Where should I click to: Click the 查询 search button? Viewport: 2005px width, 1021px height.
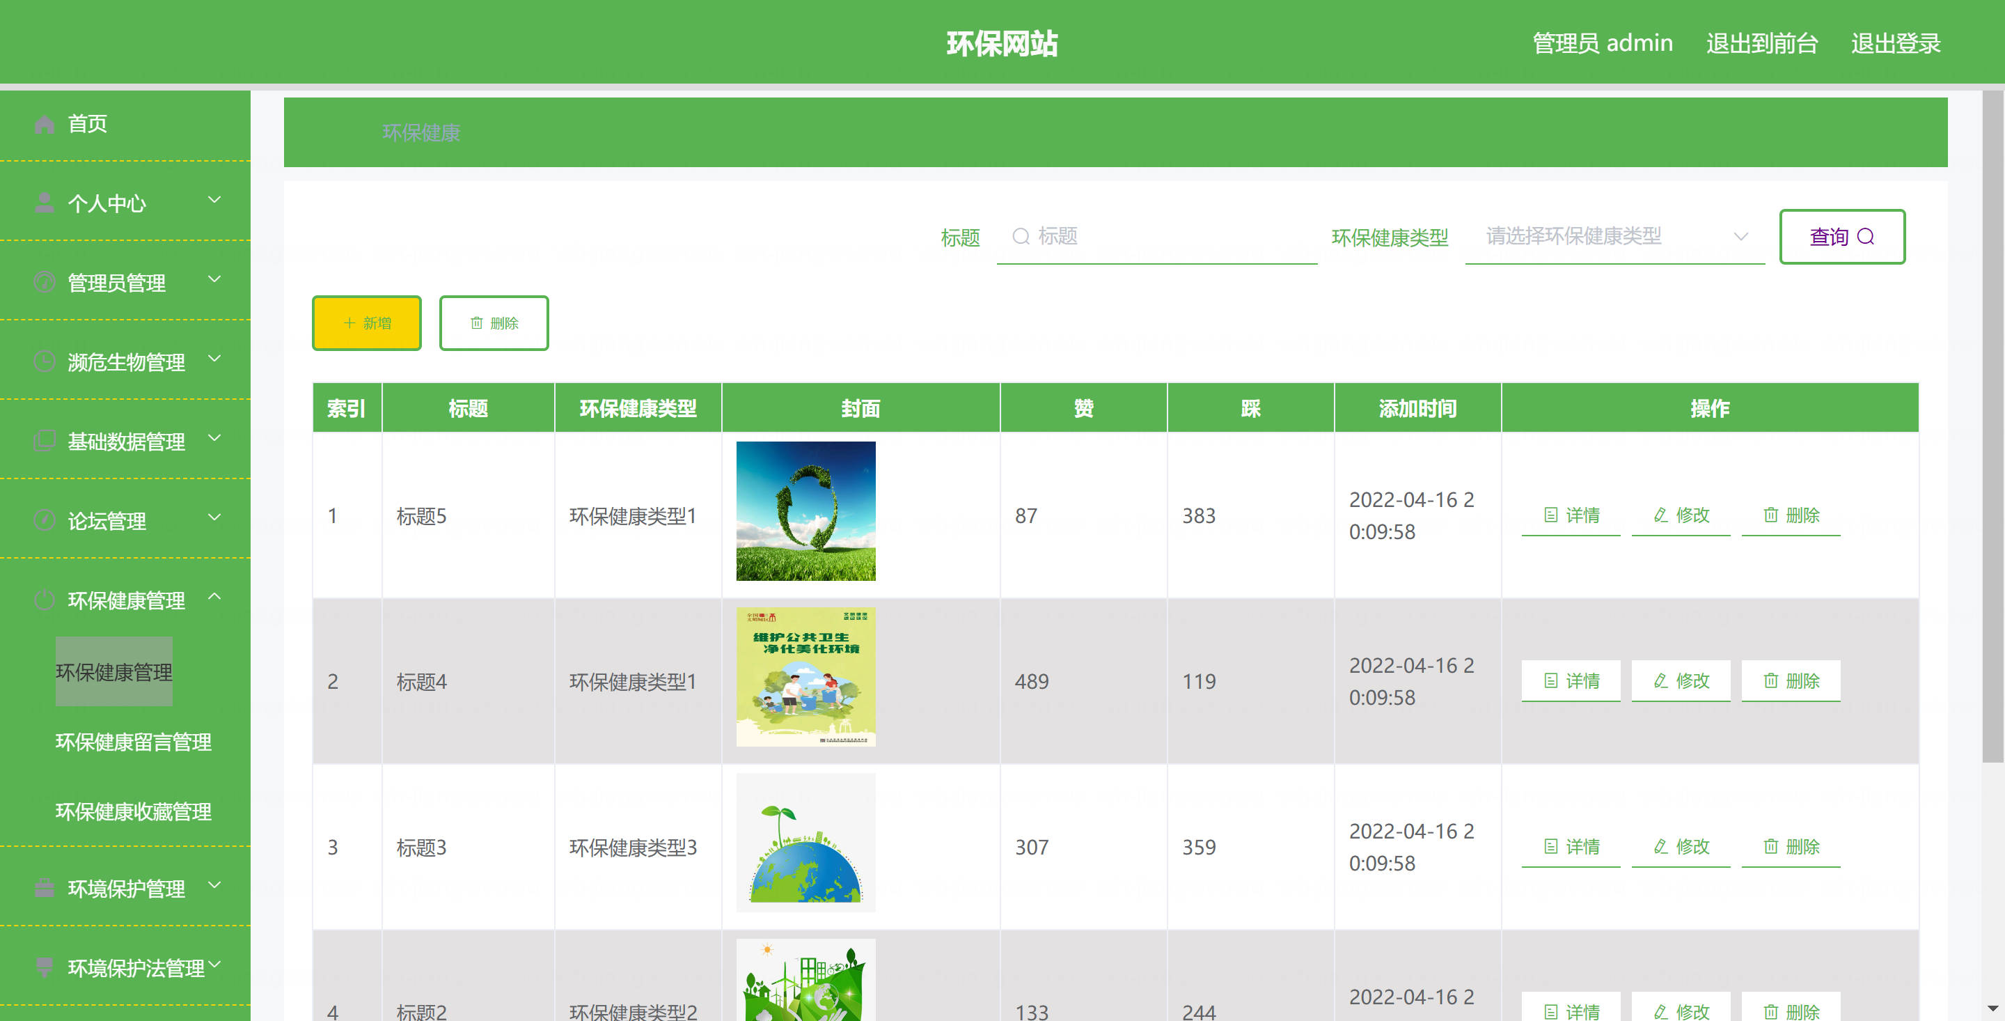click(1842, 237)
